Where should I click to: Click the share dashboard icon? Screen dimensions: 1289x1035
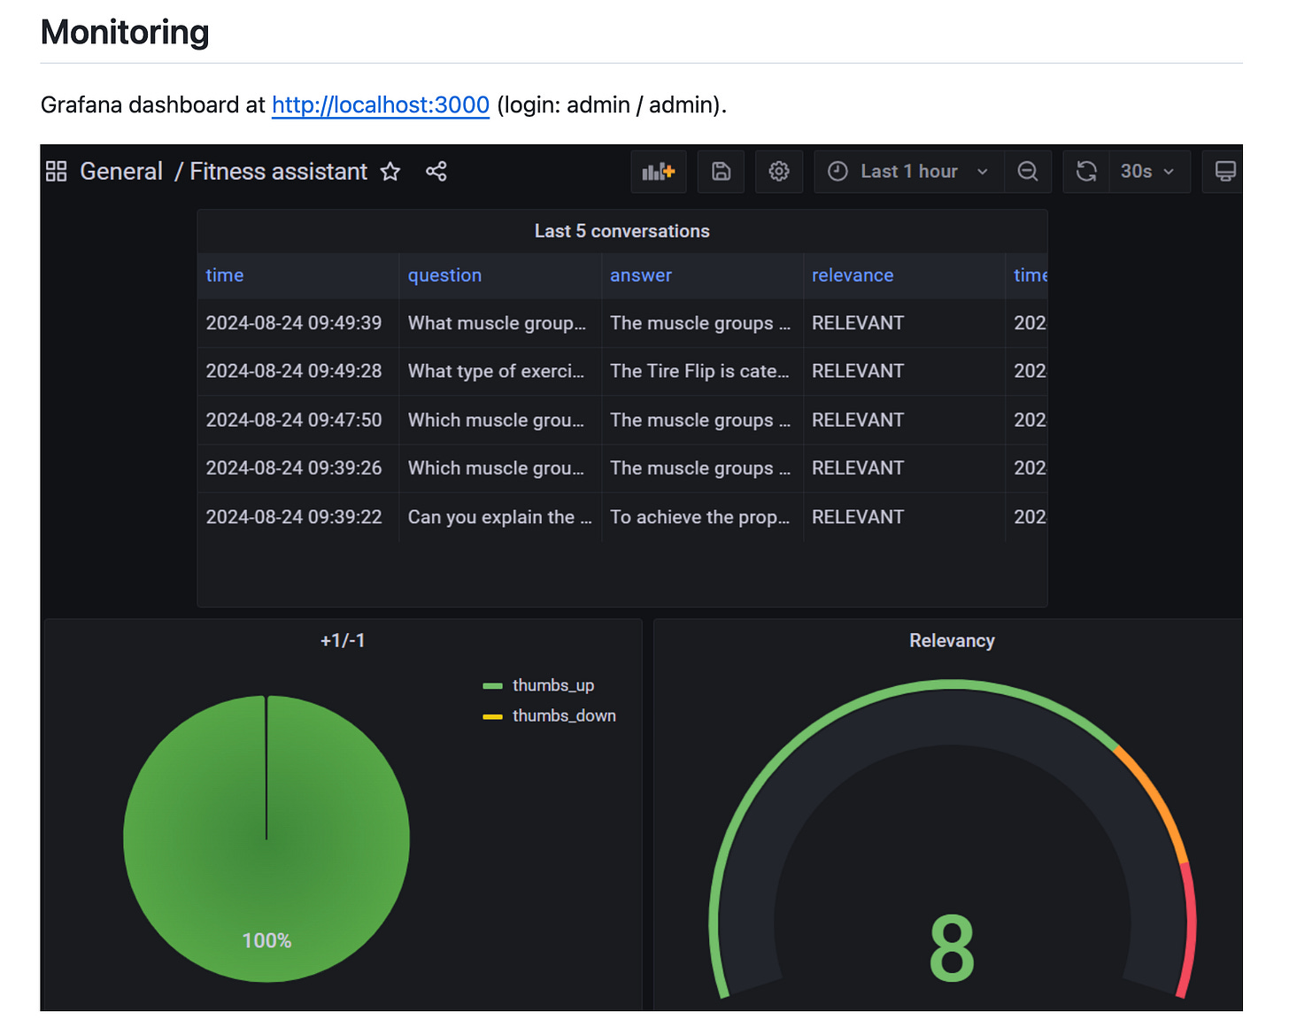coord(436,171)
